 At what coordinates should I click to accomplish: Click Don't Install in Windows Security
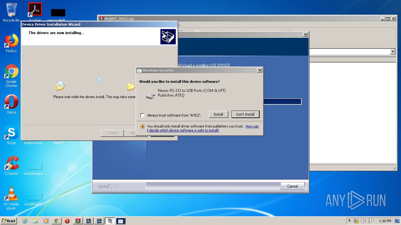(245, 114)
